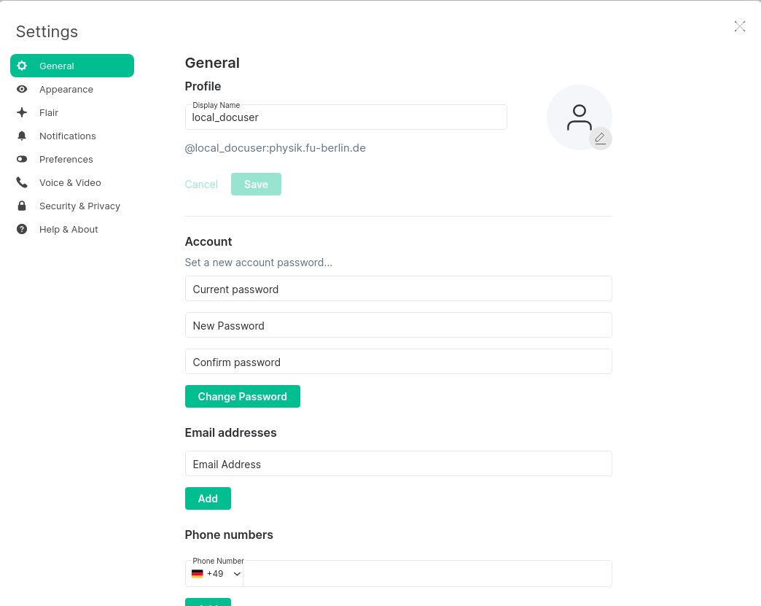
Task: Click the sparkle icon beside Flair
Action: click(22, 112)
